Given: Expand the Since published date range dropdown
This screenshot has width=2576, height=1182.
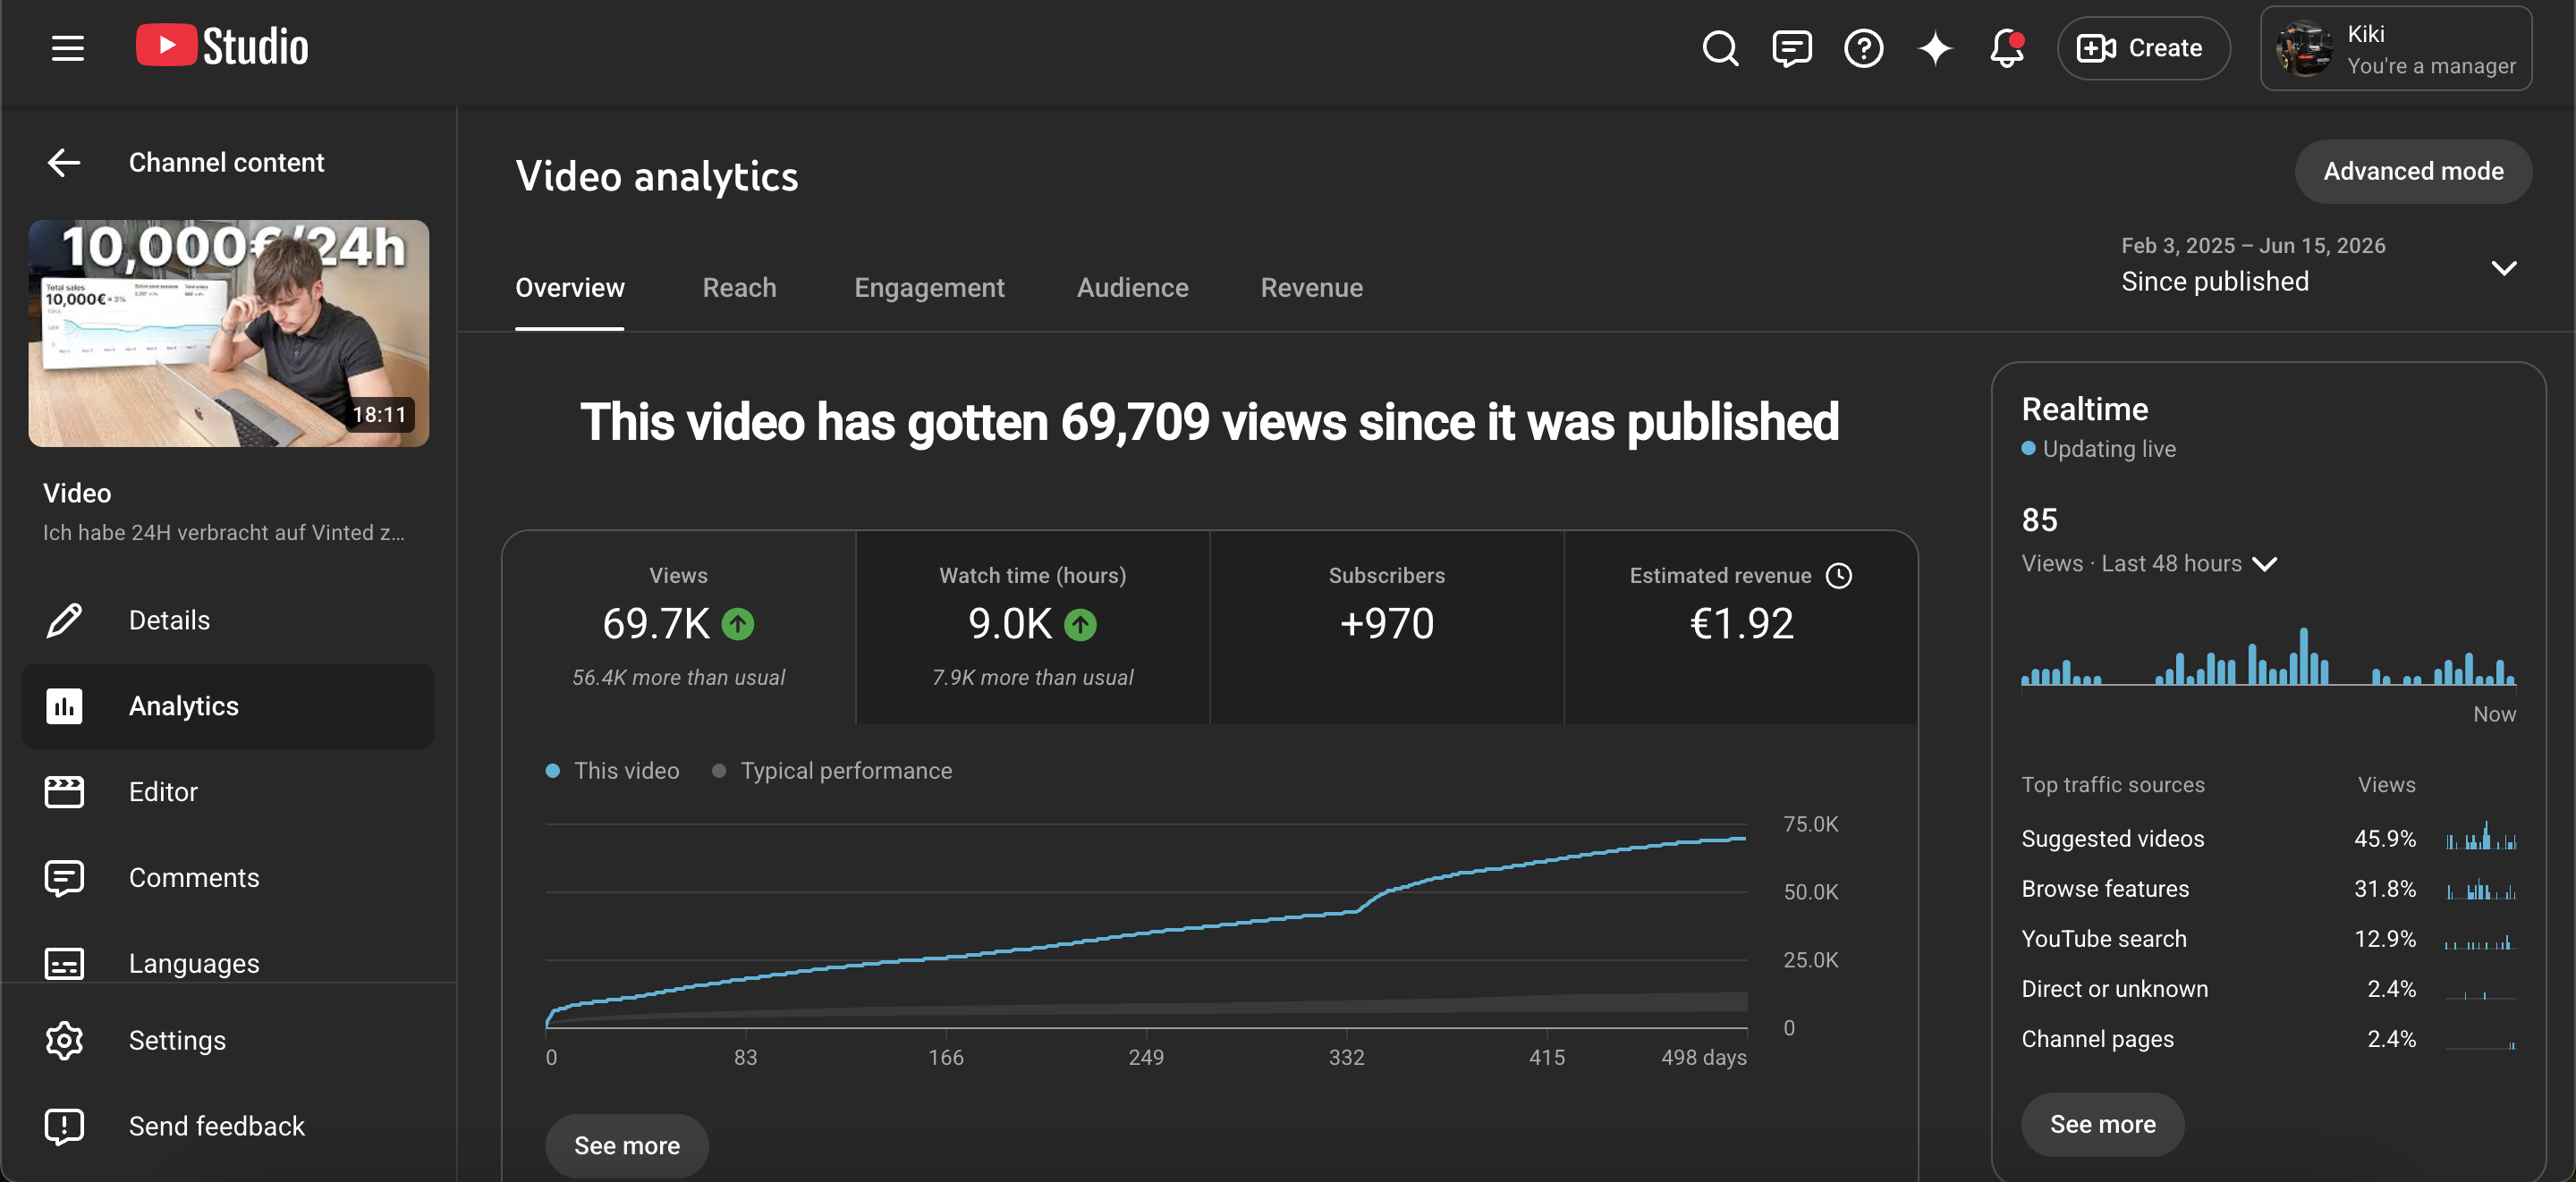Looking at the screenshot, I should pos(2320,266).
